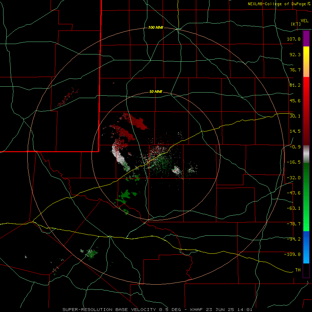Click the NEXLAB-College of DuPage watermark text
This screenshot has height=312, width=312.
pos(277,4)
